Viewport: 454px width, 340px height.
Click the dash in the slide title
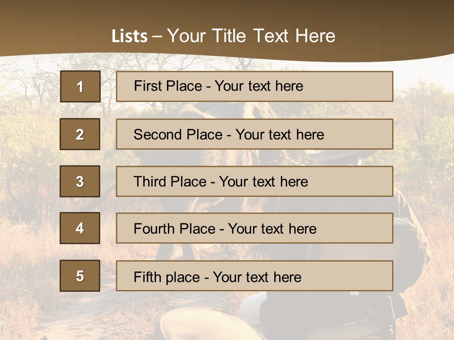(157, 36)
